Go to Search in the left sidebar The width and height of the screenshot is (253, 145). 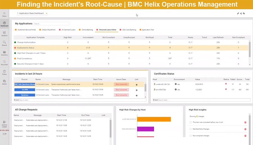pyautogui.click(x=4, y=43)
